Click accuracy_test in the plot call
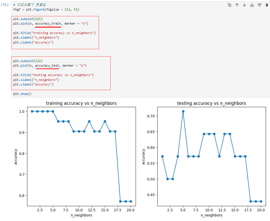Screen dimensions: 270x221 pos(47,65)
